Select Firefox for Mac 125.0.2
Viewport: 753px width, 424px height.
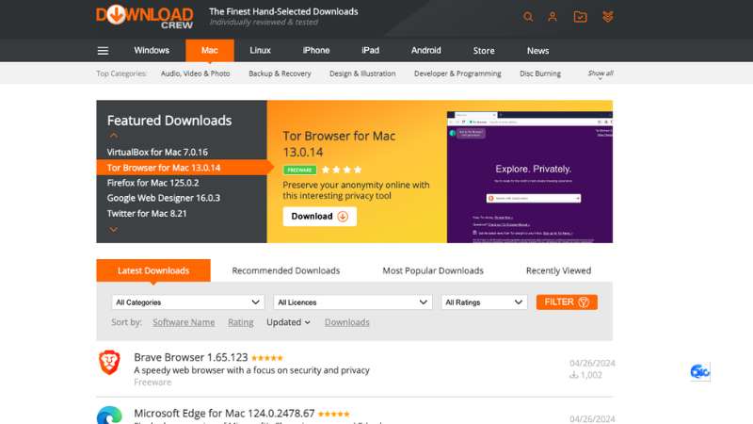point(152,183)
